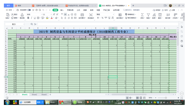The height and width of the screenshot is (107, 191).
Task: Click the fx insert function icon
Action: pyautogui.click(x=35, y=24)
